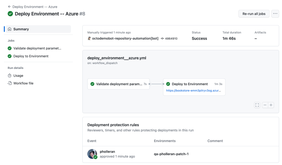Open Validate deployment parameters job in sidebar

[x=37, y=48]
